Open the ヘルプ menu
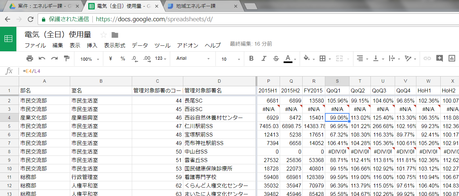The width and height of the screenshot is (459, 196). [213, 45]
